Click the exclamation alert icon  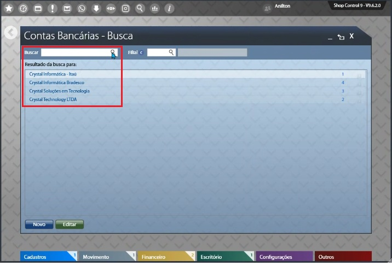53,9
